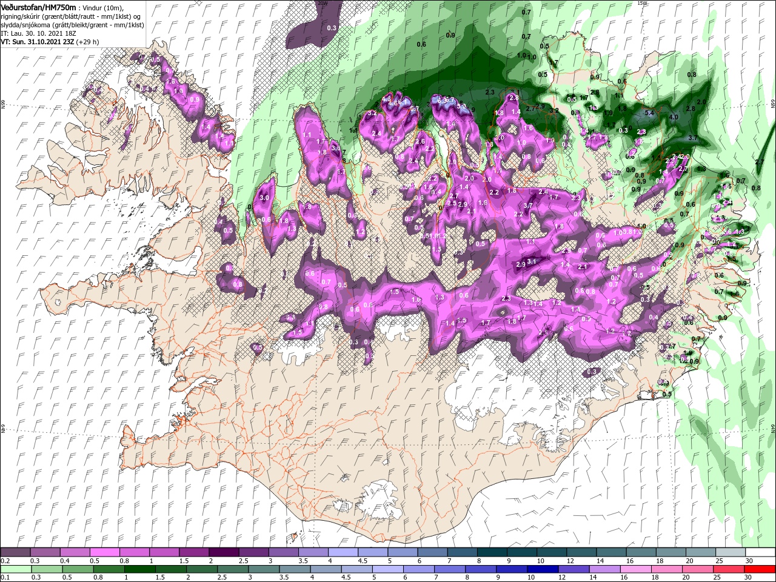Click the '3.0' snowfall value on the map
This screenshot has height=582, width=776.
click(264, 198)
